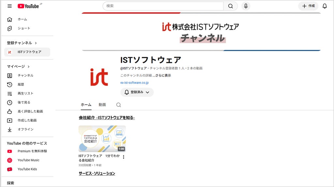Expand 登録チャンネル section chevron
This screenshot has height=187, width=334.
point(36,43)
